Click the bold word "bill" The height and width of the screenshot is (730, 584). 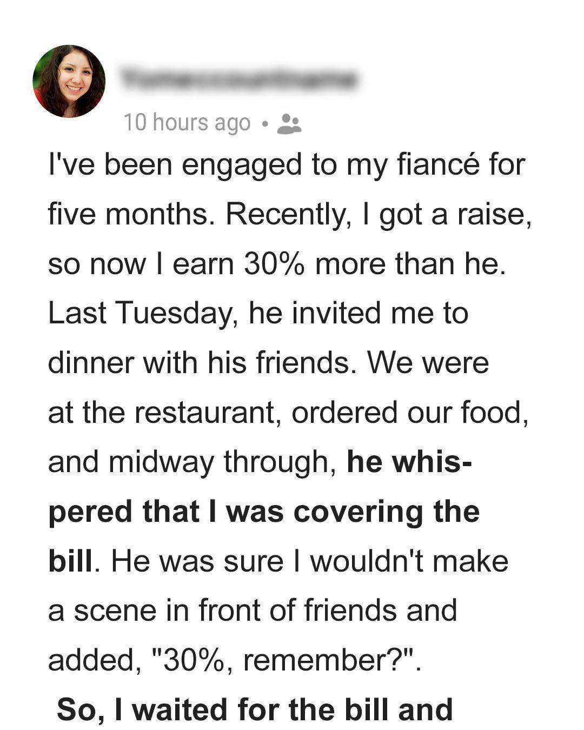pyautogui.click(x=70, y=561)
